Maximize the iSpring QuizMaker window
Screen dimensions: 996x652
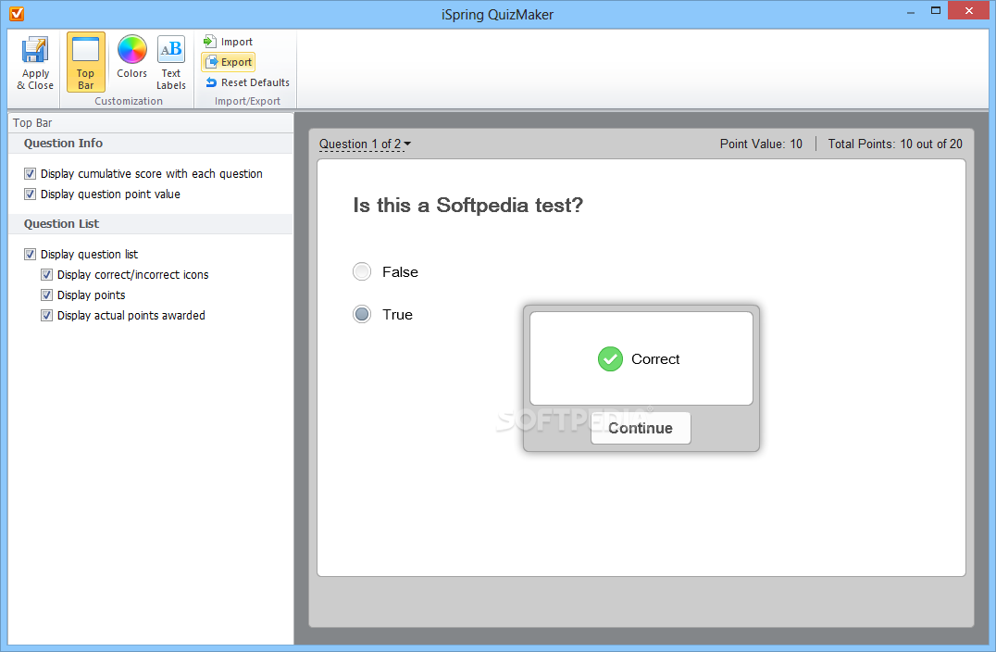(x=936, y=11)
